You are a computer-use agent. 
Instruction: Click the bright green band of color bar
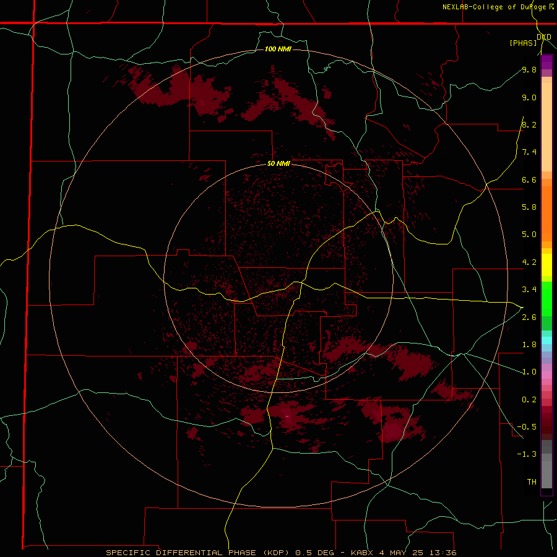point(546,299)
